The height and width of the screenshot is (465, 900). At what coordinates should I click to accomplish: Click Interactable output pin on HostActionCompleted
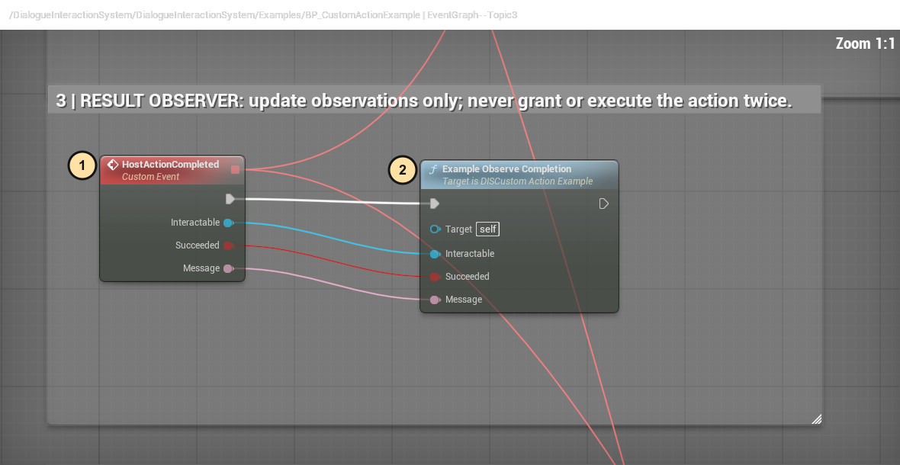[x=229, y=223]
